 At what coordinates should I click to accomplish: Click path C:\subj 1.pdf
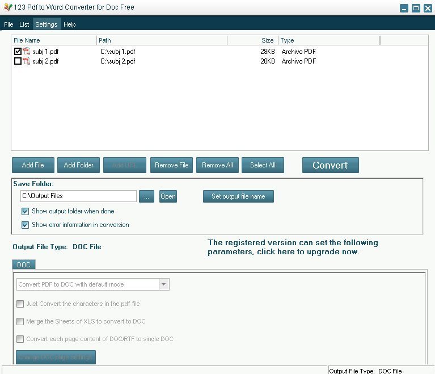tap(117, 52)
